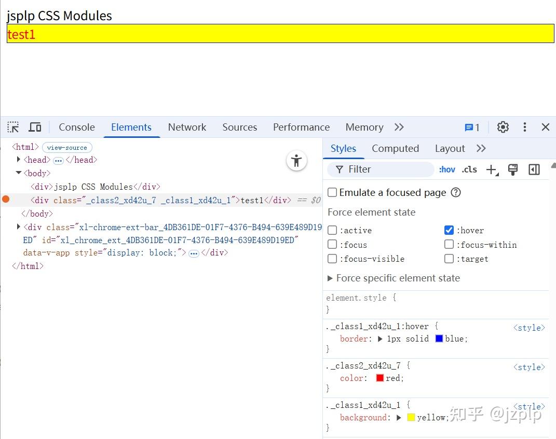Select the div with class _class2_xd42u_7
The image size is (556, 439).
[161, 200]
